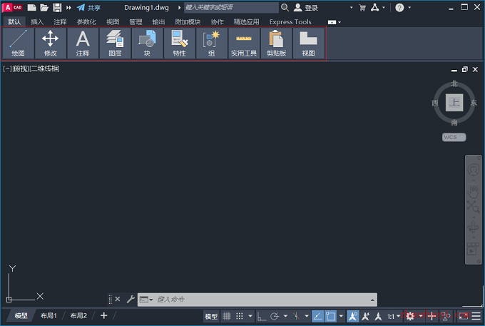Open the Autodesk App Store cart icon

click(362, 8)
